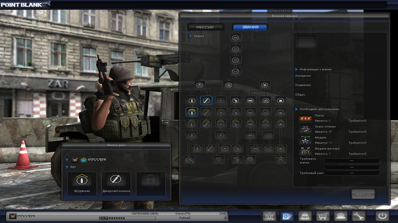Open the clan emblem menu in bottom bar
Screen dimensions: 398x223
tap(269, 216)
